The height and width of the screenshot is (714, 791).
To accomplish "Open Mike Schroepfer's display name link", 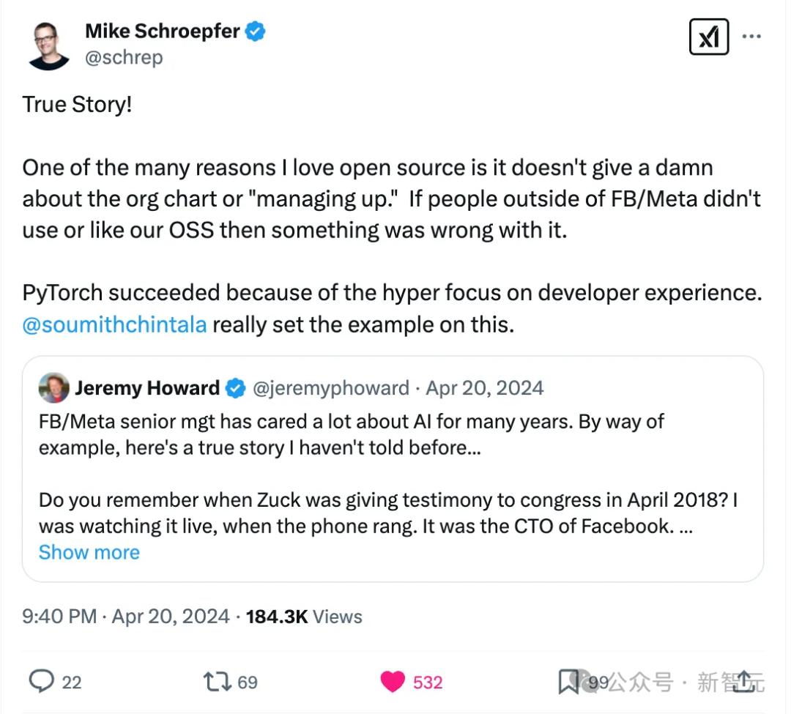I will point(164,31).
